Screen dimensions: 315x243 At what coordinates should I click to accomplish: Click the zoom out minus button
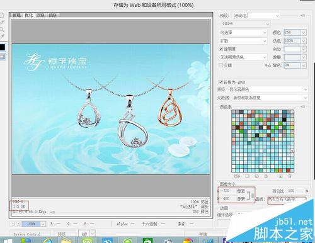pyautogui.click(x=13, y=224)
